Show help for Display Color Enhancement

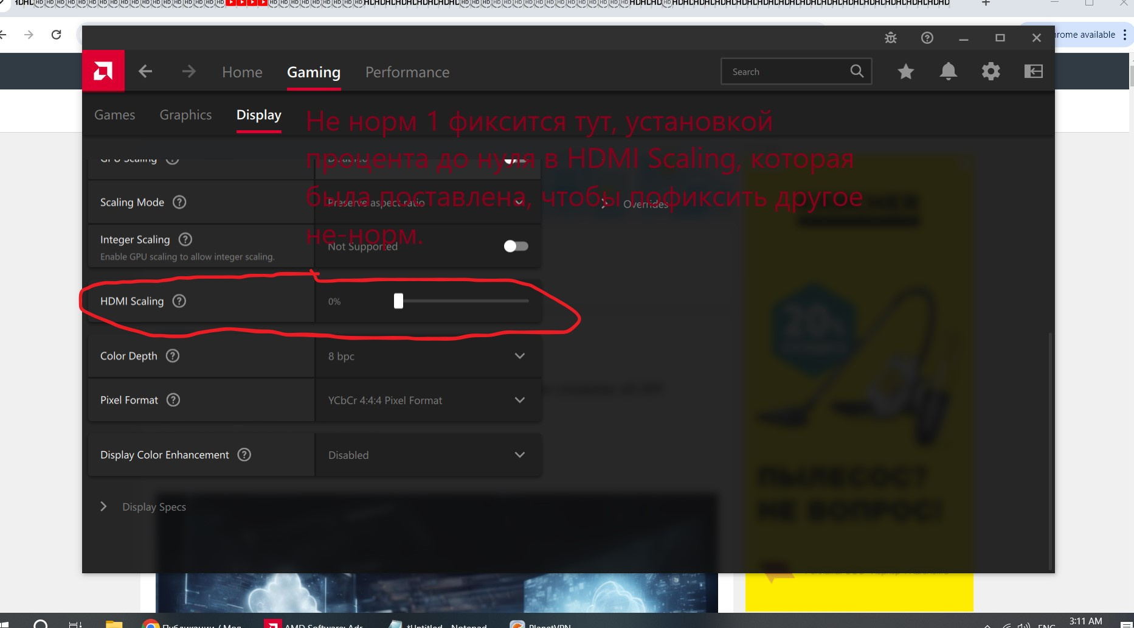point(244,455)
